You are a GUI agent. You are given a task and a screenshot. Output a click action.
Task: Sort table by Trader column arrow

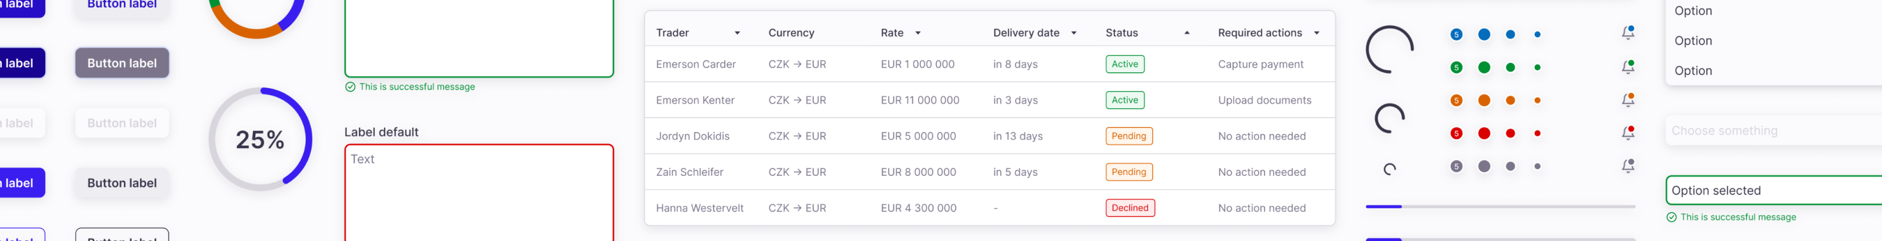coord(737,33)
